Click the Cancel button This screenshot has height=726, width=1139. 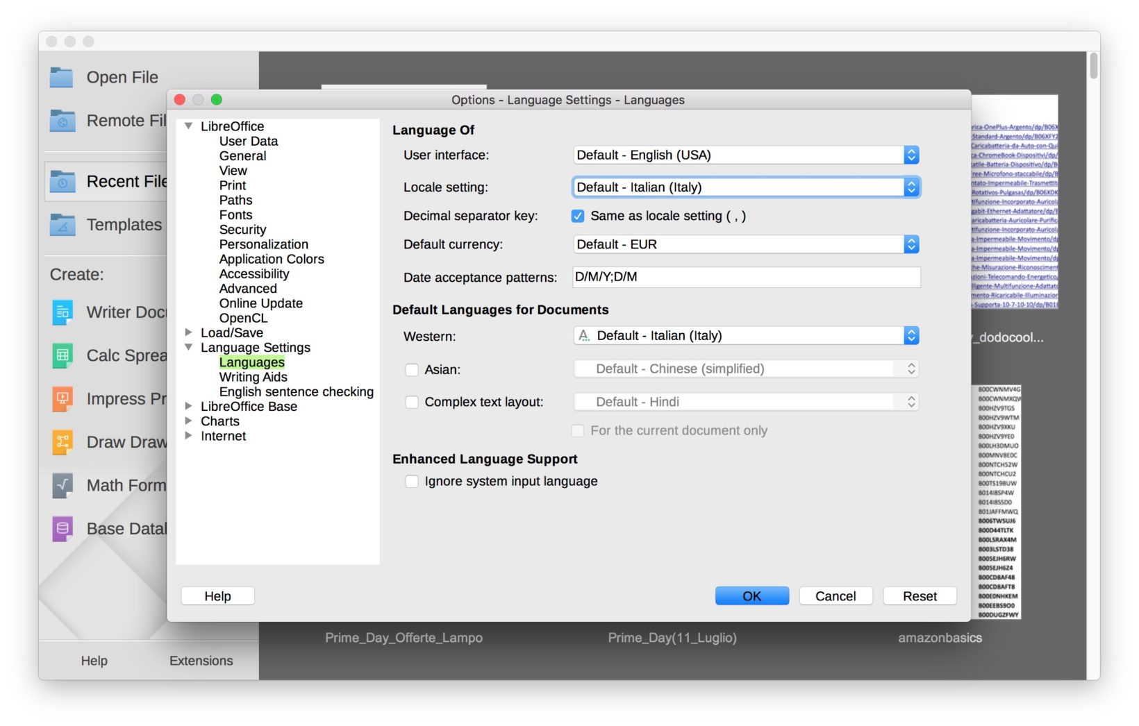[x=835, y=596]
